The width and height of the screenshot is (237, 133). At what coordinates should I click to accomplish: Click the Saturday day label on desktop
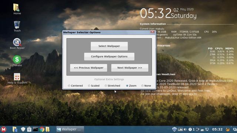coord(184,16)
